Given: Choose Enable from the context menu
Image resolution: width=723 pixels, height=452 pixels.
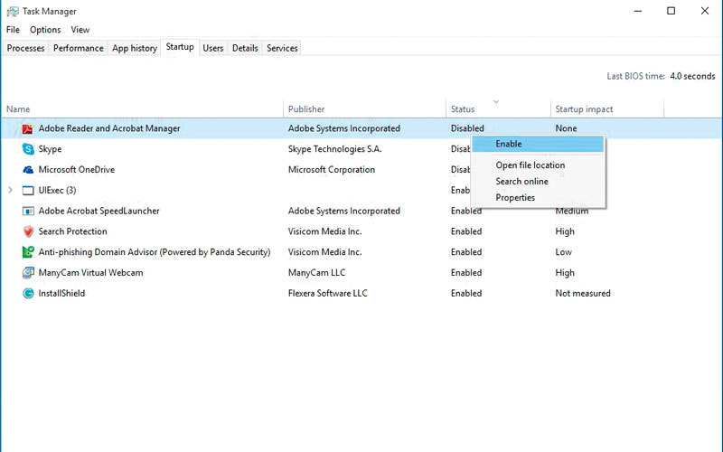Looking at the screenshot, I should coord(509,144).
